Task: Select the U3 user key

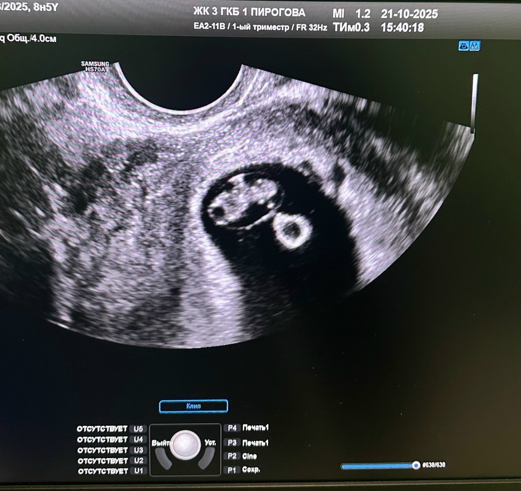Action: point(138,450)
